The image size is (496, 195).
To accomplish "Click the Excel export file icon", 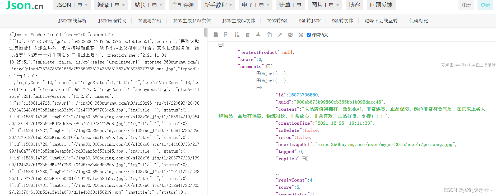I will [x=226, y=35].
